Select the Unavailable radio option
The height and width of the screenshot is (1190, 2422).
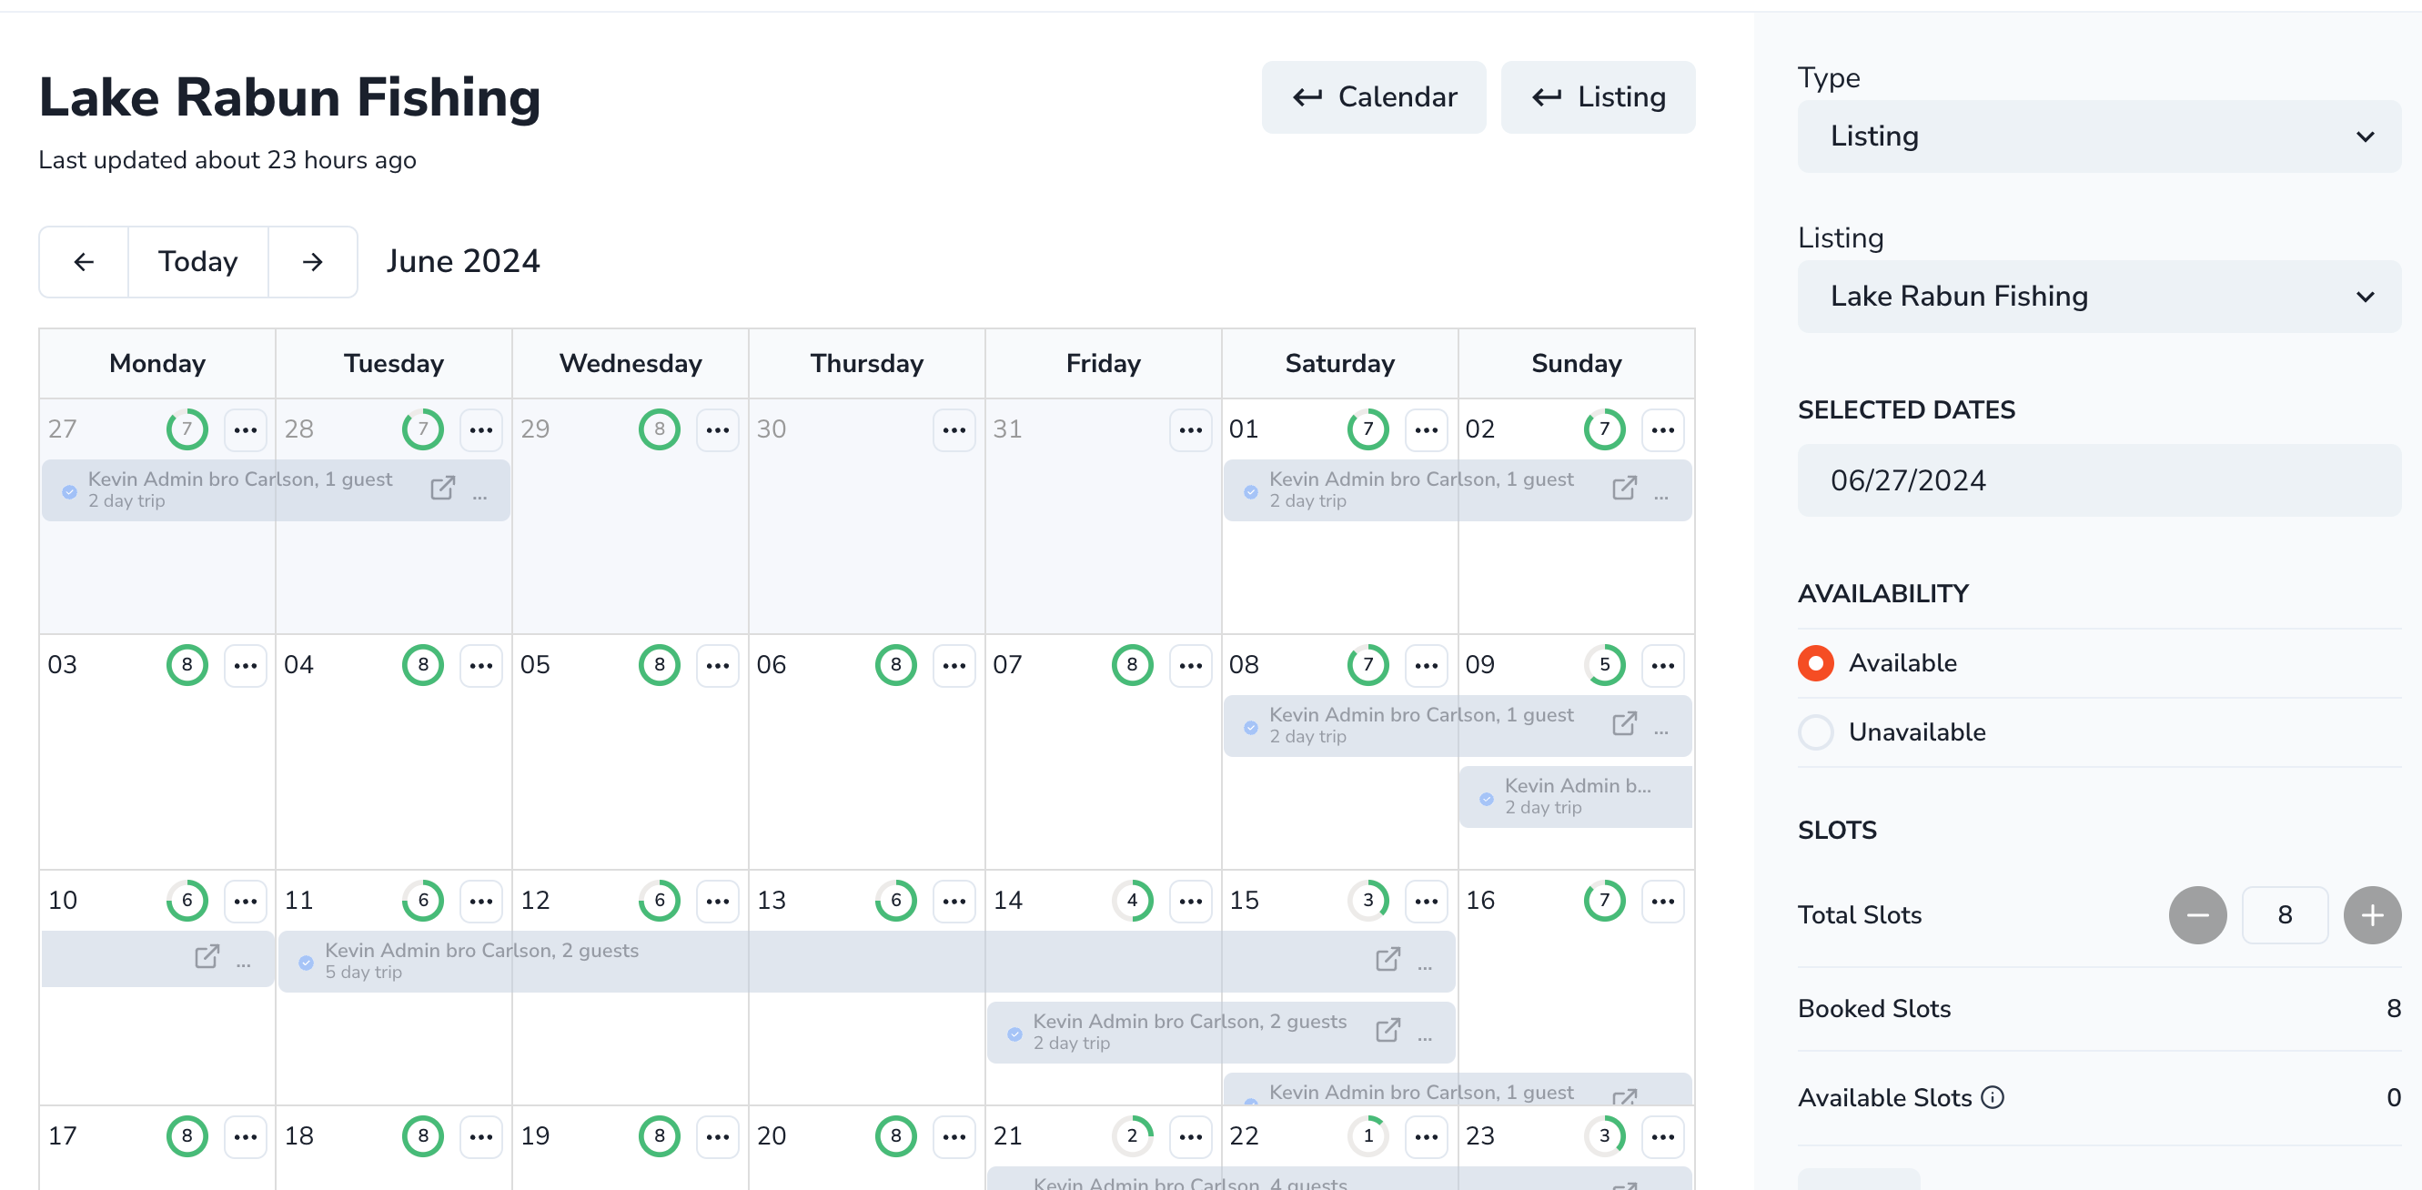coord(1815,732)
